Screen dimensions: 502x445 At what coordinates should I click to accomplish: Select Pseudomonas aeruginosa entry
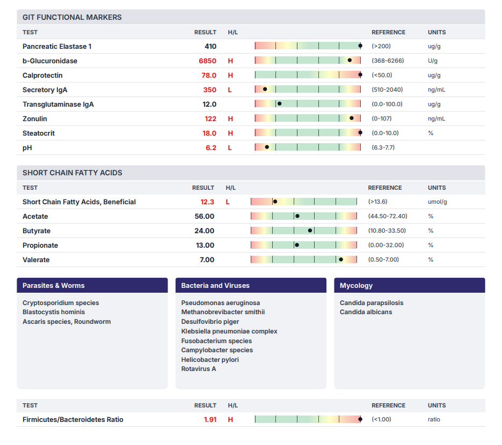[x=221, y=303]
